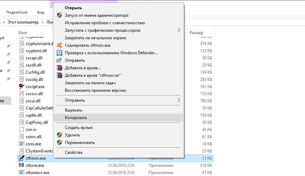Click the WinRAR icon beside Добавить в архив "ctfmon.rar"
This screenshot has height=176, width=305.
click(59, 75)
